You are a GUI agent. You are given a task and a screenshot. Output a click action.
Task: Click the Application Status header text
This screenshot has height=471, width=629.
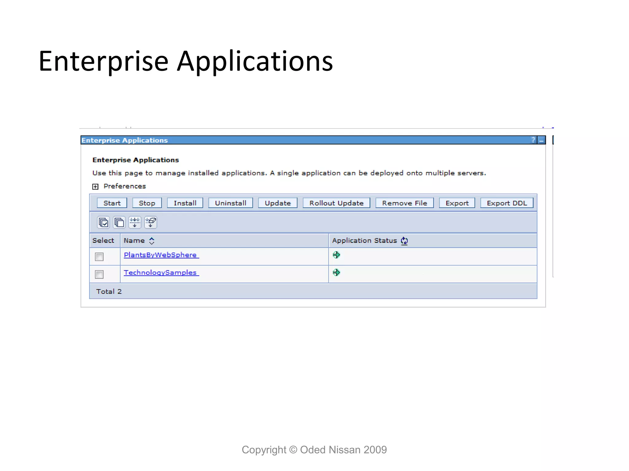364,241
